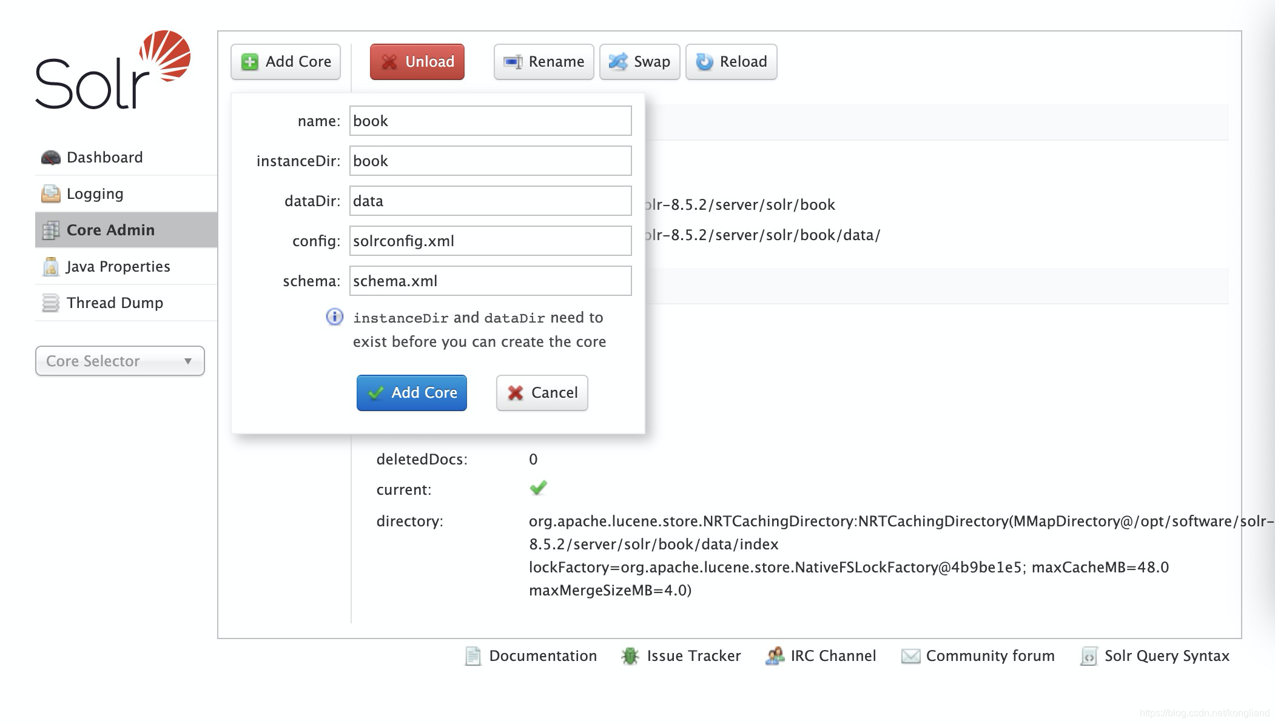
Task: Click the Issue Tracker bug icon
Action: [x=630, y=655]
